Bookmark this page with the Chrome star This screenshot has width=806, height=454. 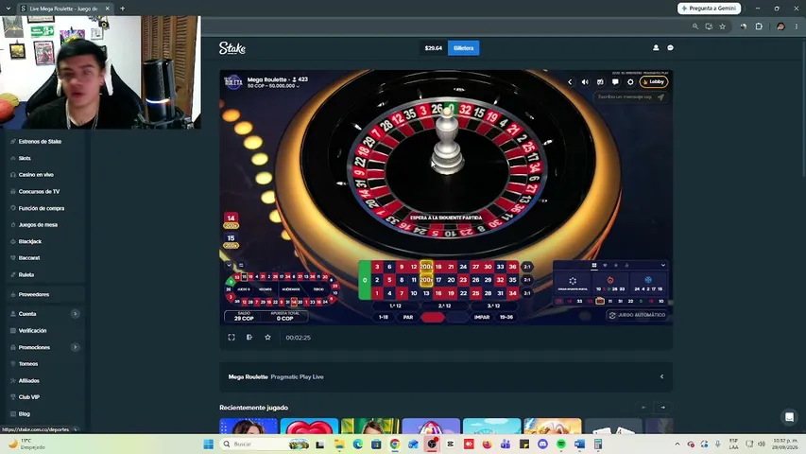722,26
